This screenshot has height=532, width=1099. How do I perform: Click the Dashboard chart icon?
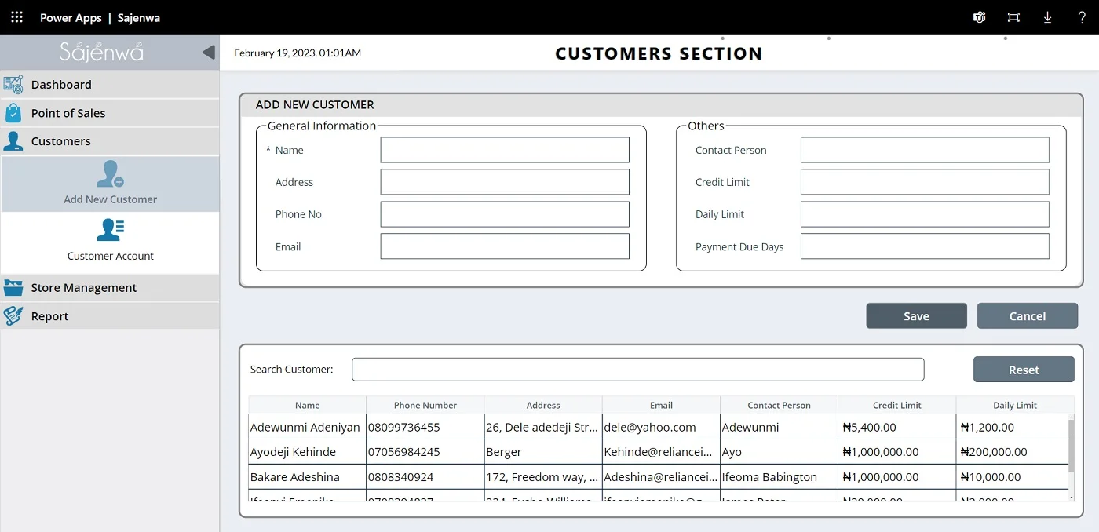[x=13, y=85]
